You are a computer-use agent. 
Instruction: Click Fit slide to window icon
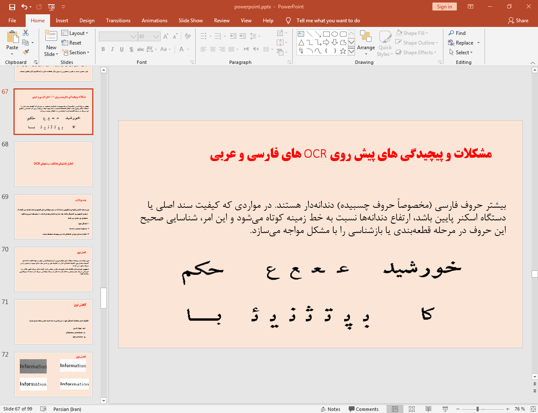[x=533, y=409]
